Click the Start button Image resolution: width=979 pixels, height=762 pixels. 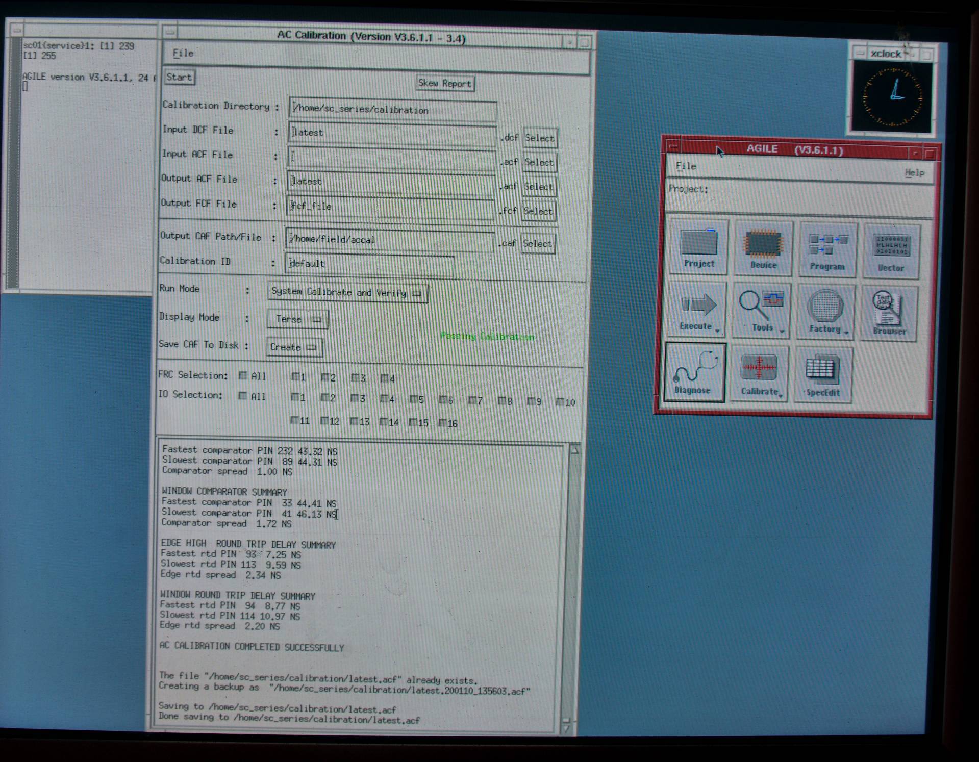(x=179, y=78)
